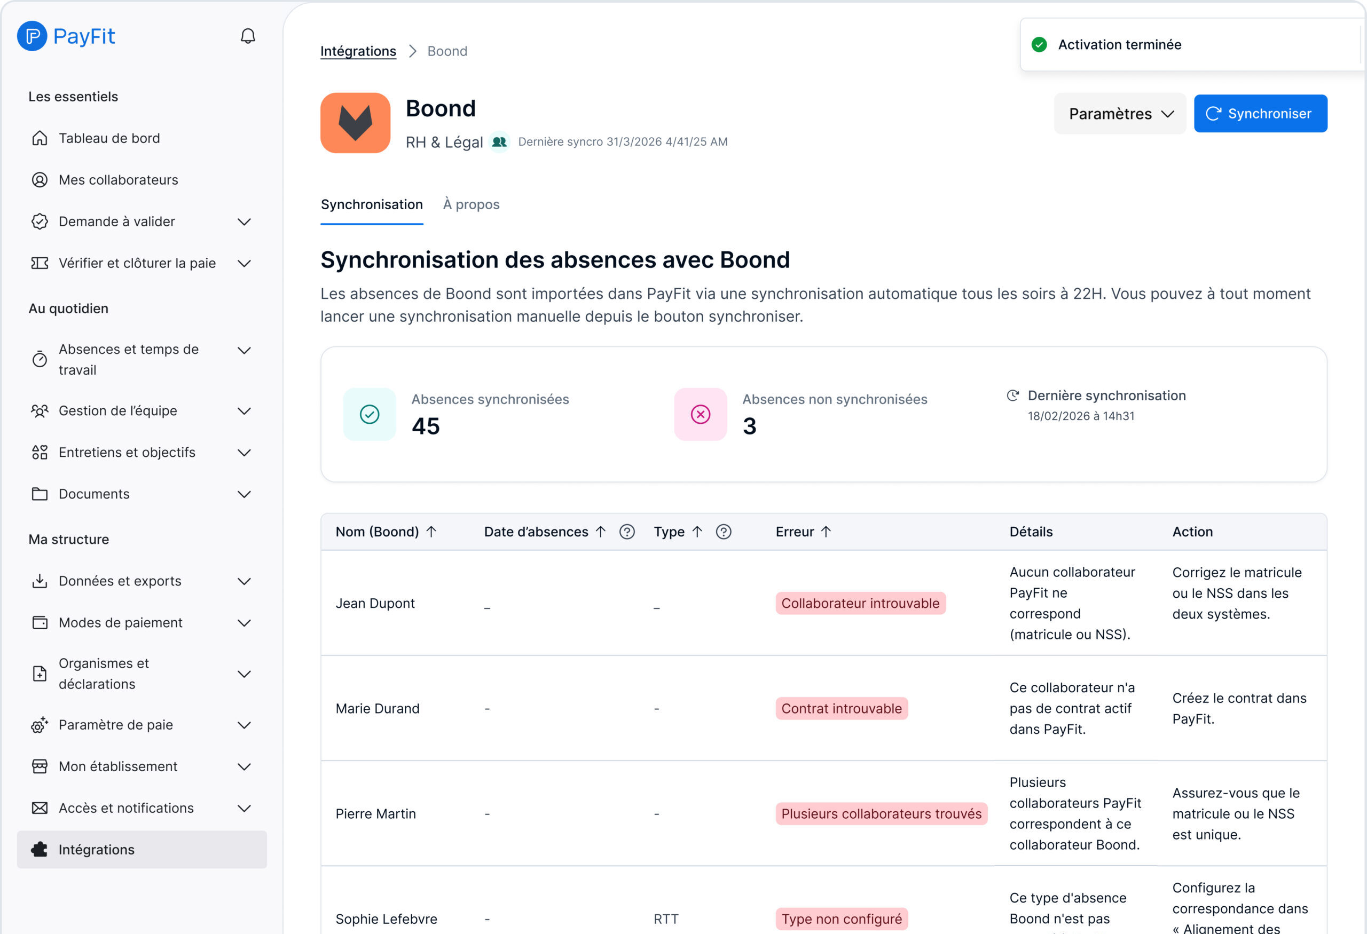1367x934 pixels.
Task: Click the Activation terminée notification
Action: (1193, 45)
